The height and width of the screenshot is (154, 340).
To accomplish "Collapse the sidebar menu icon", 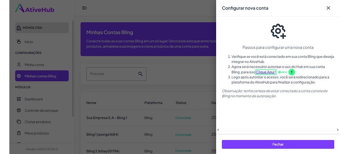I will click(84, 8).
